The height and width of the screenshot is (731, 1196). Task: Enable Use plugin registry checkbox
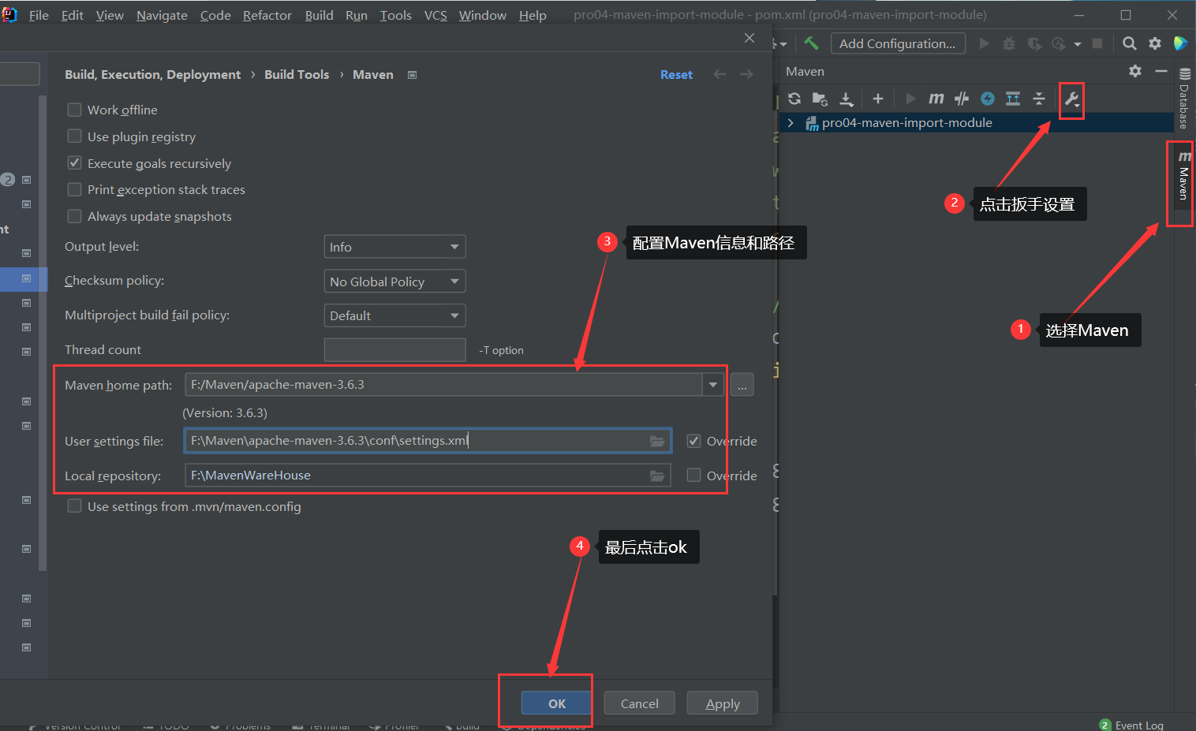tap(75, 136)
